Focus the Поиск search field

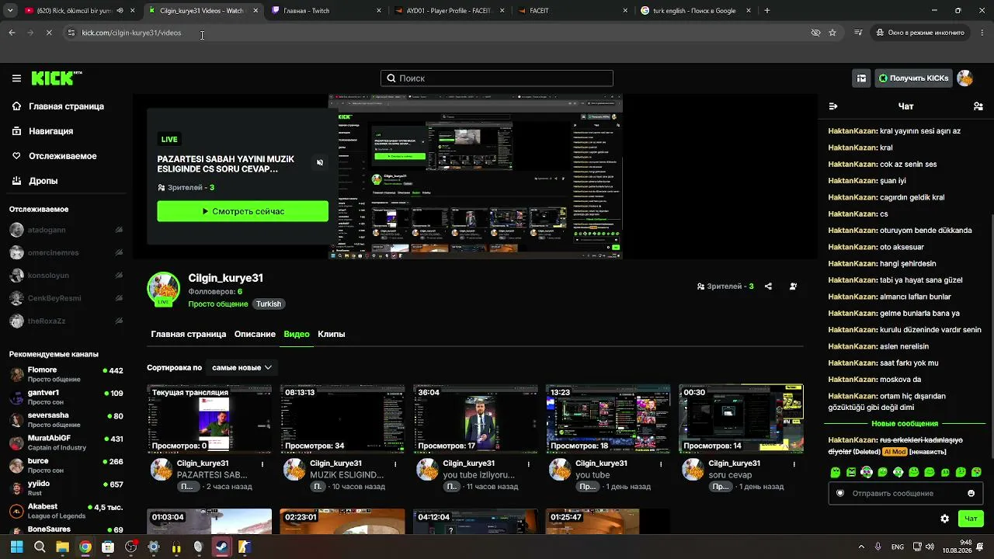497,78
